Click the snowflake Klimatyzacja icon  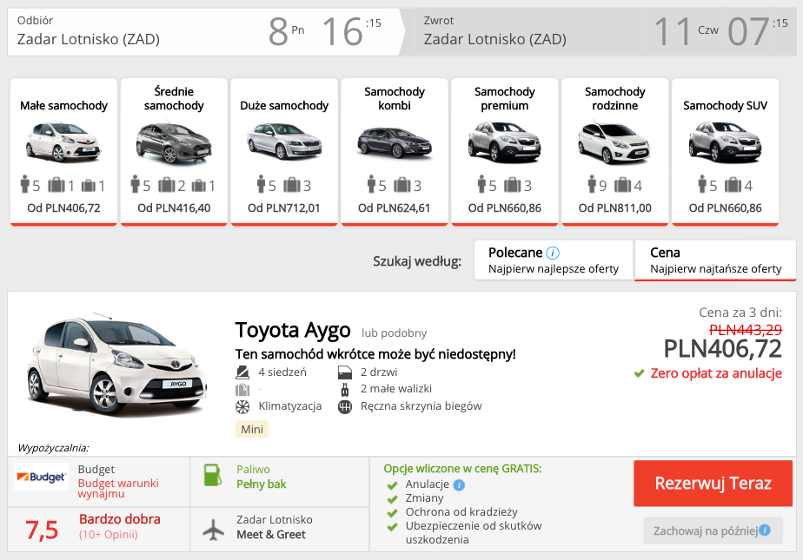click(242, 406)
